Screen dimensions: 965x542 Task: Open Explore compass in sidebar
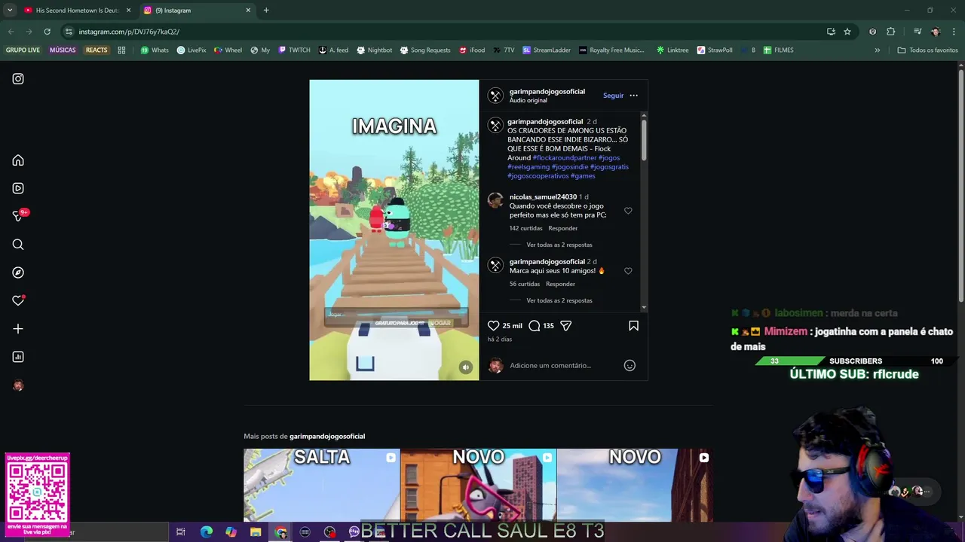[x=18, y=273]
